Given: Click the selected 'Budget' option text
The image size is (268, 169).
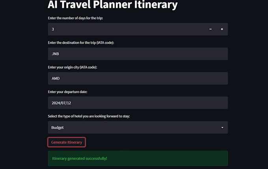Looking at the screenshot, I should 58,128.
